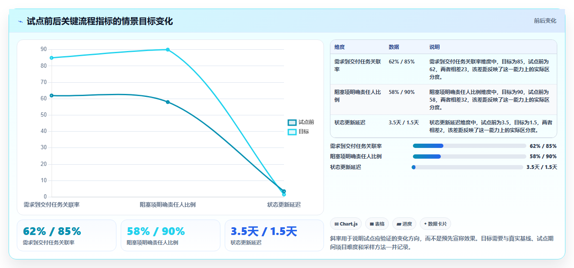
Task: Click the 试点前 data point at 62
Action: click(52, 95)
